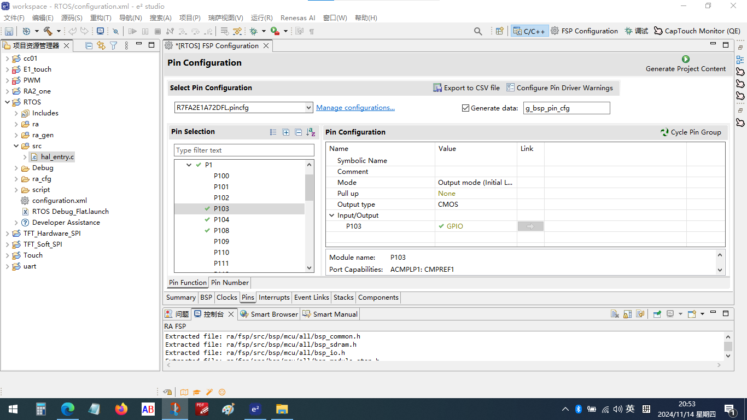747x420 pixels.
Task: Collapse the src folder
Action: (16, 146)
